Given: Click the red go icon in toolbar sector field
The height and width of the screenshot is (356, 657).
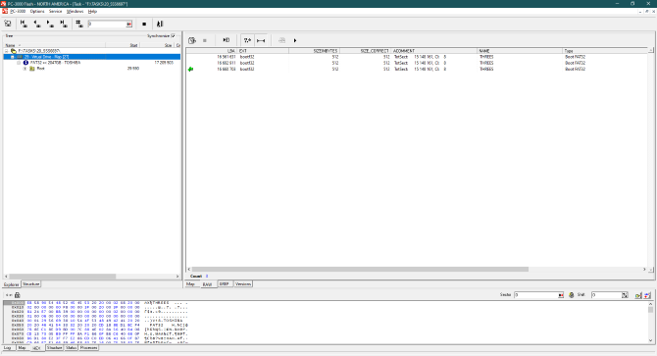Looking at the screenshot, I should click(x=129, y=25).
